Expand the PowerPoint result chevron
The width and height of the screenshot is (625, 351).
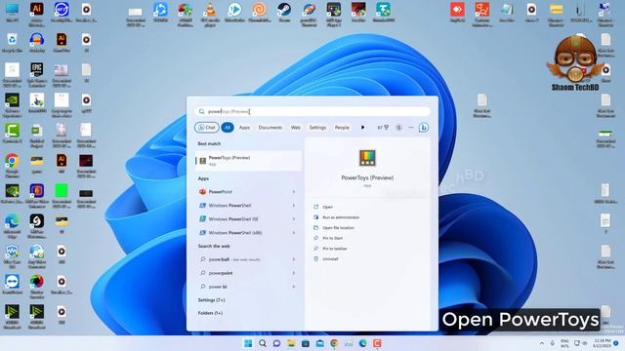[294, 192]
